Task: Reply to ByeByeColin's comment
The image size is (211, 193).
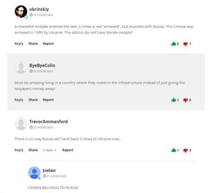Action: tap(19, 100)
